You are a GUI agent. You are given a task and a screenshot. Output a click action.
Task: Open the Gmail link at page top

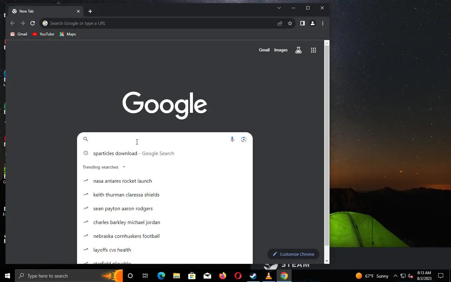[264, 50]
